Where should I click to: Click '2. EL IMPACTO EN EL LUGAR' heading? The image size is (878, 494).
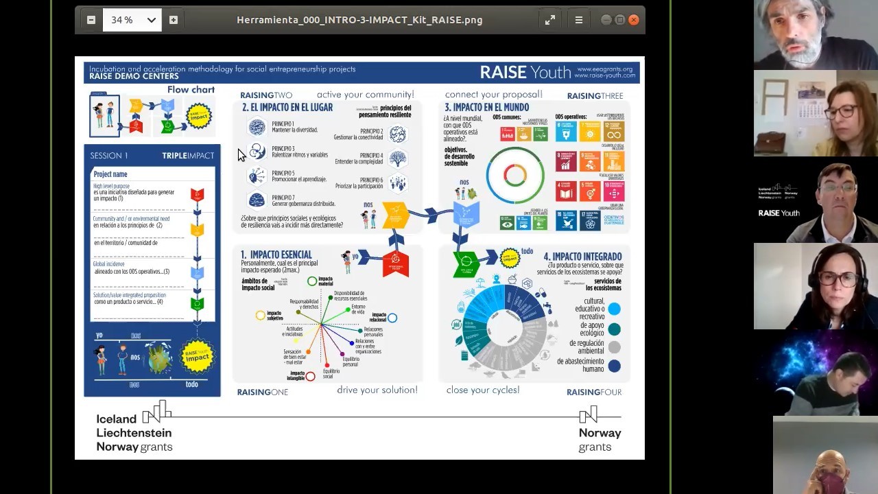[287, 108]
